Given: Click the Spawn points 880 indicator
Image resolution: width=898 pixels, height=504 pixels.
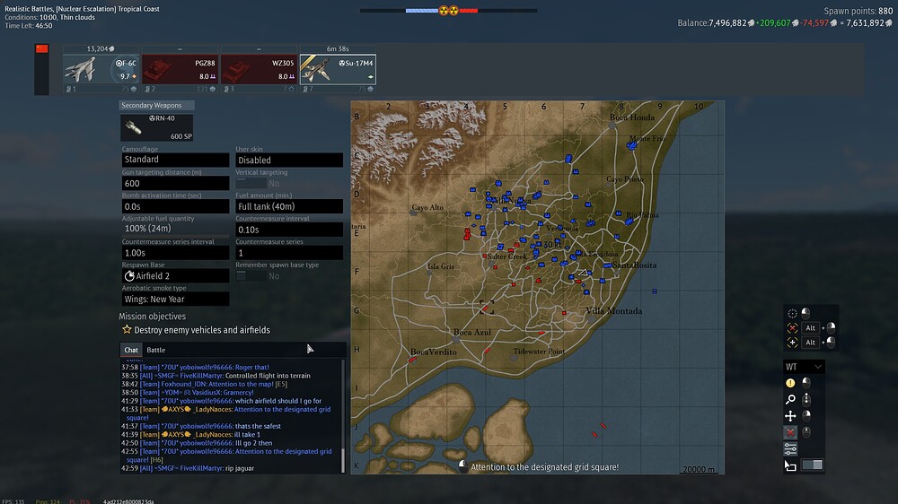Looking at the screenshot, I should tap(858, 11).
